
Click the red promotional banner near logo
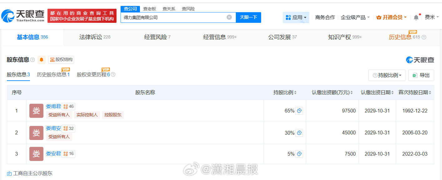click(x=82, y=16)
